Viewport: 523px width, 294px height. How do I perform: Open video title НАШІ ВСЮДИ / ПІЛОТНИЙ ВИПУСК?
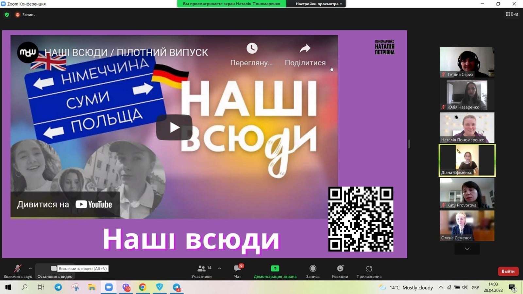[x=126, y=52]
